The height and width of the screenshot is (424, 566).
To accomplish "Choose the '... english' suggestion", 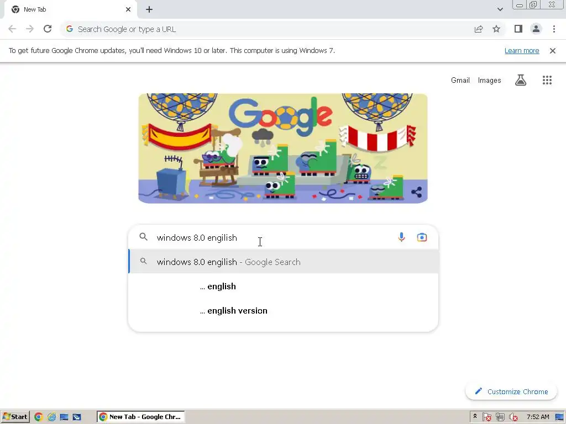I will [x=284, y=287].
